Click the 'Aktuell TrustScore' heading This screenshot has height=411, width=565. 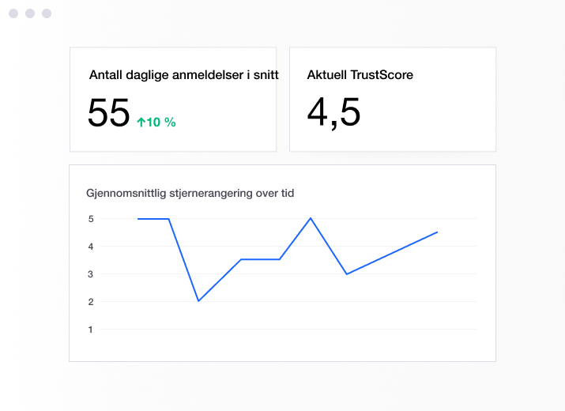click(360, 75)
